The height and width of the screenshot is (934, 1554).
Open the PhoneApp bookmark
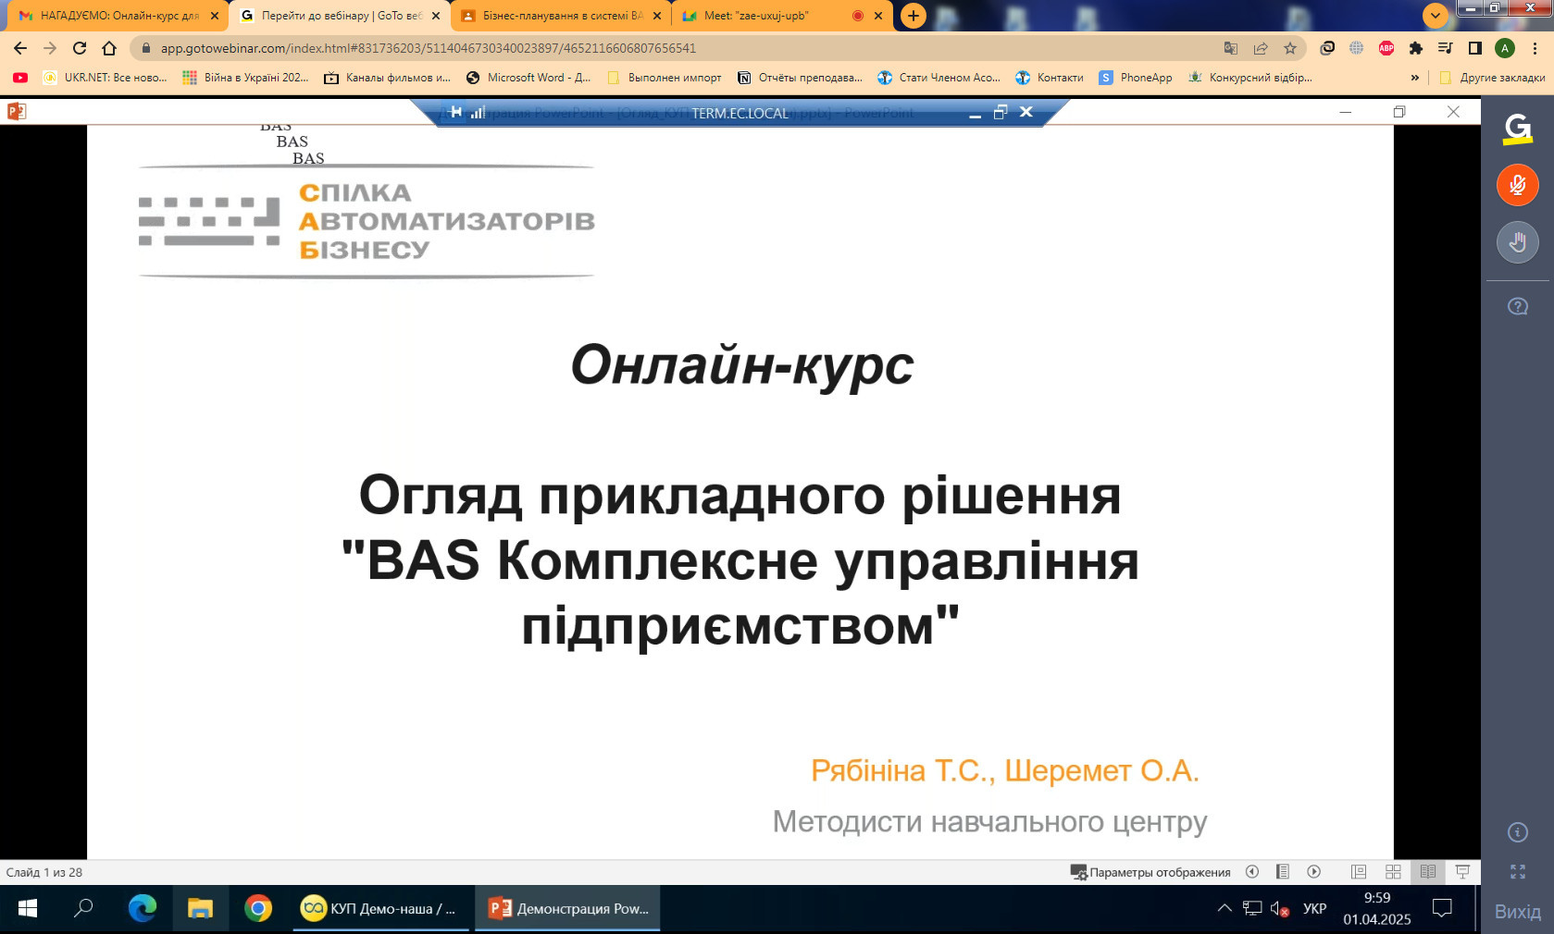1136,78
